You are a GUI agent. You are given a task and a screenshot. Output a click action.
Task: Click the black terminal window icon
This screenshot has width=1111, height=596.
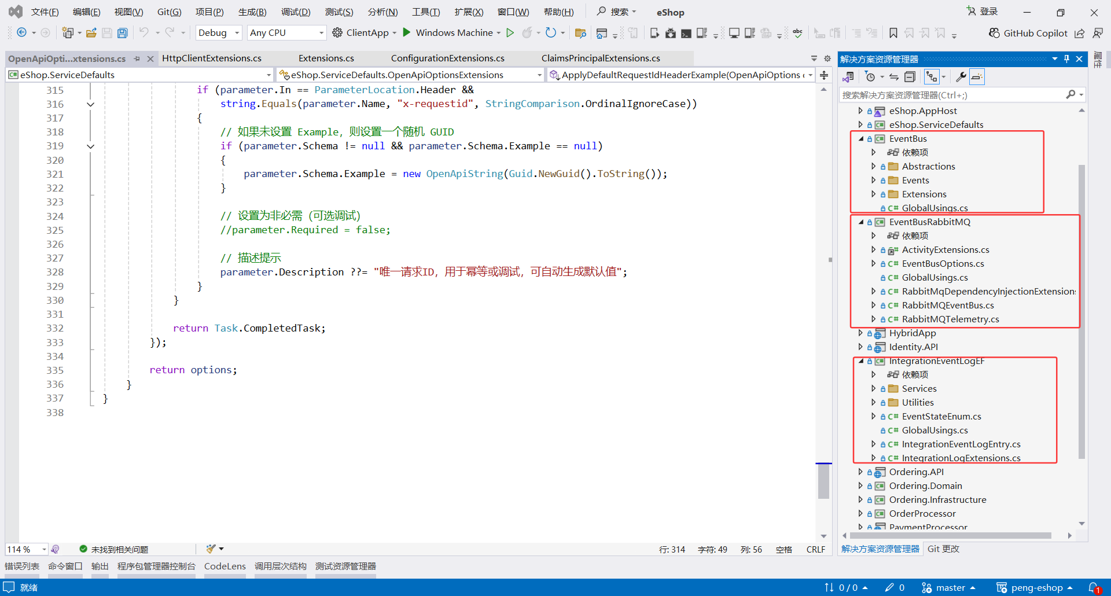coord(686,33)
